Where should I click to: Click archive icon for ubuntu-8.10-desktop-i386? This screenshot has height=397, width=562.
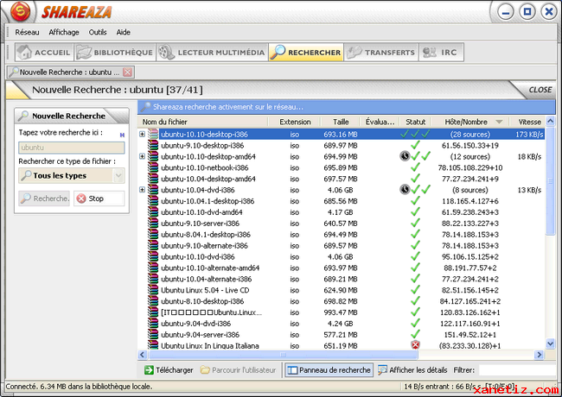click(153, 301)
